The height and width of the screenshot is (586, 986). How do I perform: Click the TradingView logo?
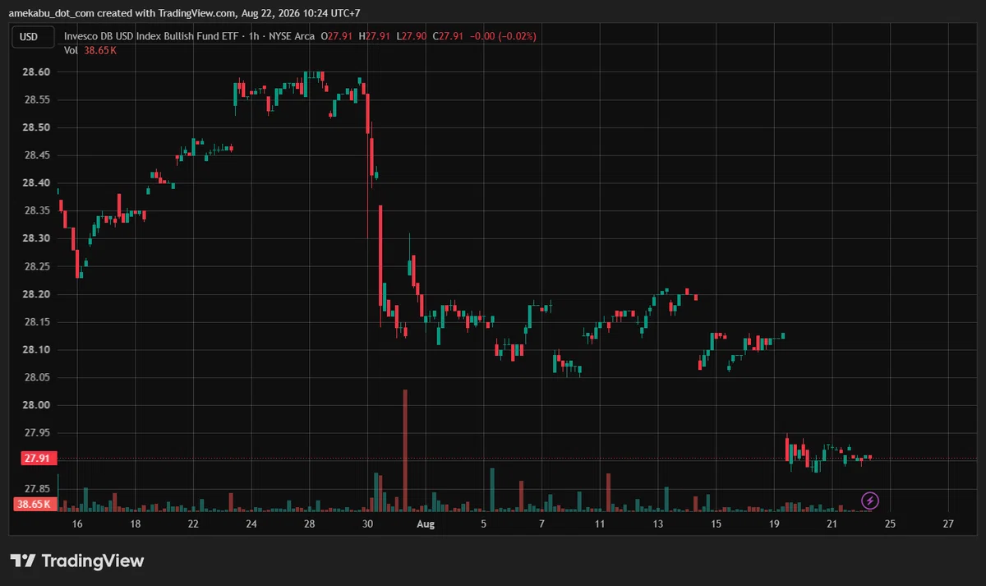point(77,561)
